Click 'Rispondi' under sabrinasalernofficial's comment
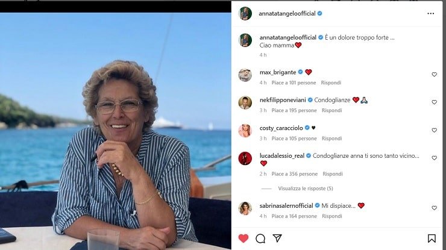 331,216
